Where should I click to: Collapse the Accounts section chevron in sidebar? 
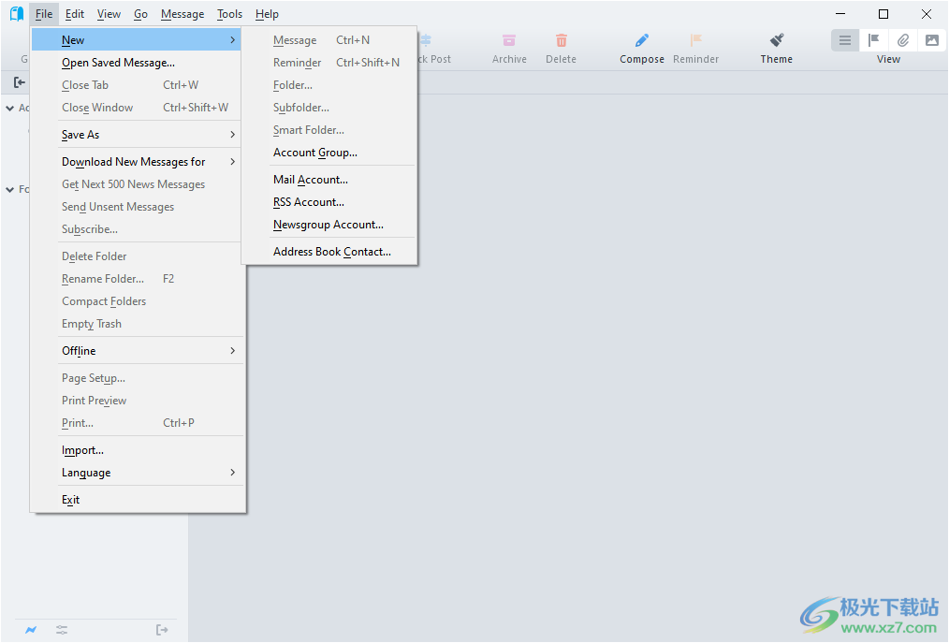coord(9,109)
